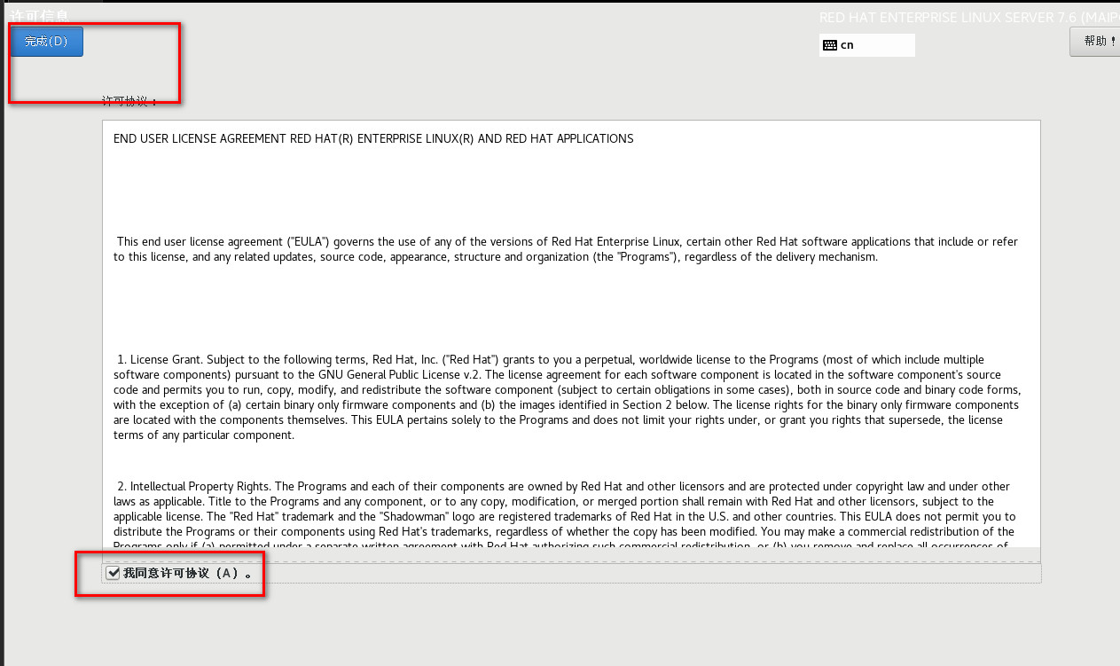The height and width of the screenshot is (666, 1120).
Task: Click the 许可信息 page title
Action: click(x=39, y=15)
